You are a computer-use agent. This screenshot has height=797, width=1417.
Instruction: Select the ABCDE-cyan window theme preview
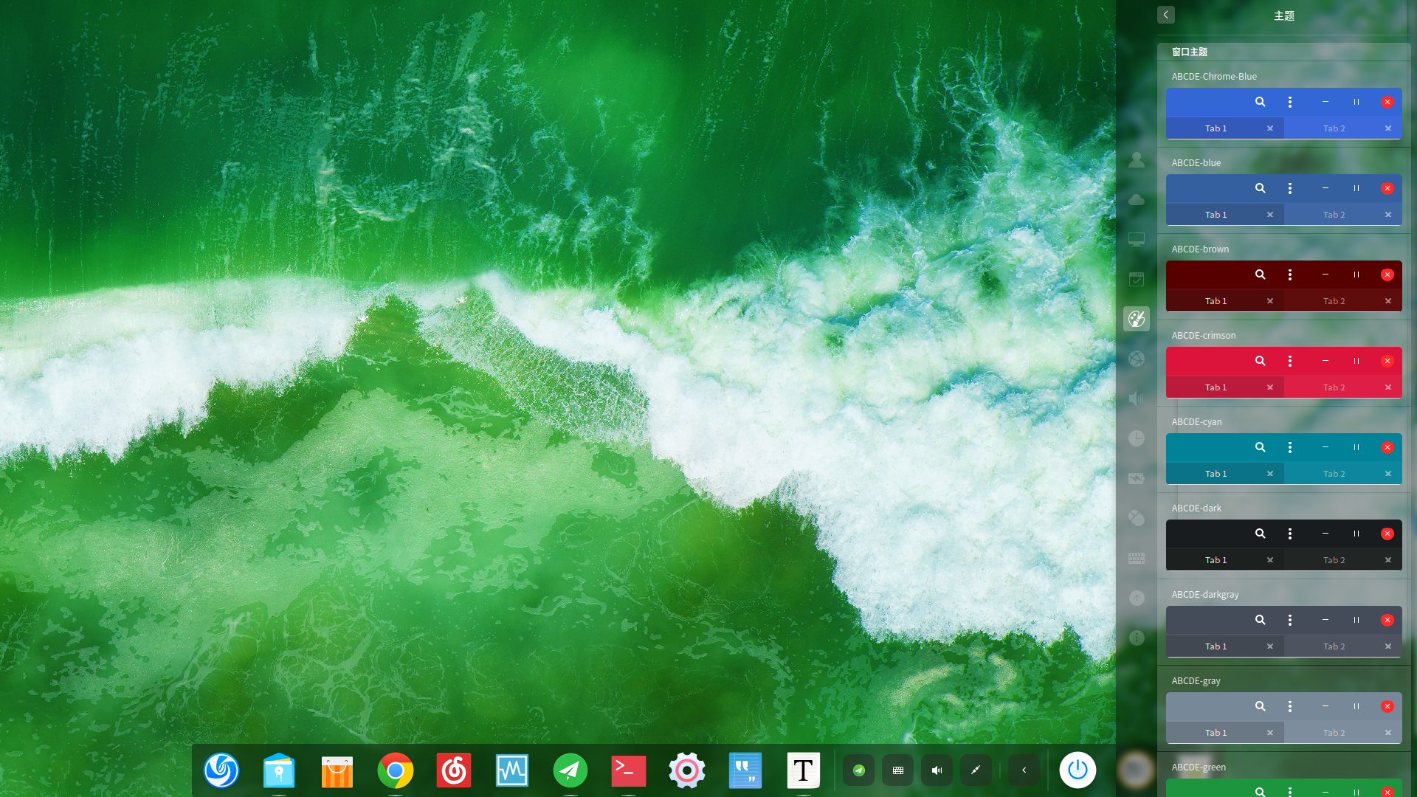click(1284, 459)
